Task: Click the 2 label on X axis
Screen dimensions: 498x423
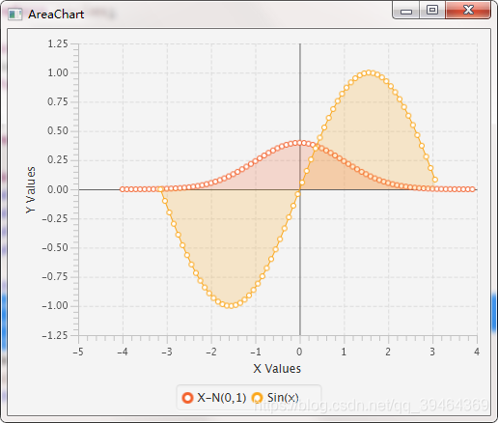Action: coord(388,352)
